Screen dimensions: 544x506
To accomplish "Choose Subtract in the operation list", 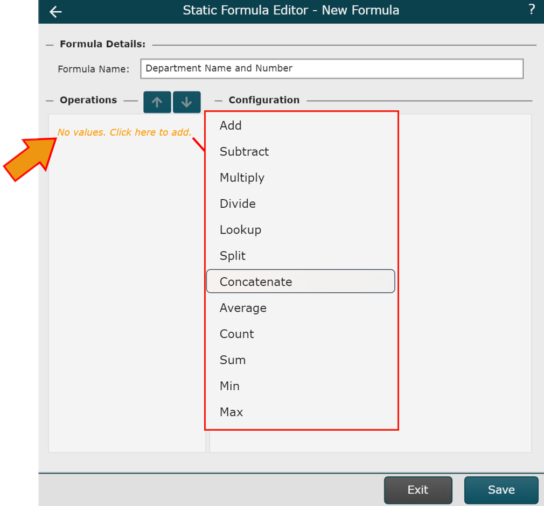I will (x=244, y=152).
